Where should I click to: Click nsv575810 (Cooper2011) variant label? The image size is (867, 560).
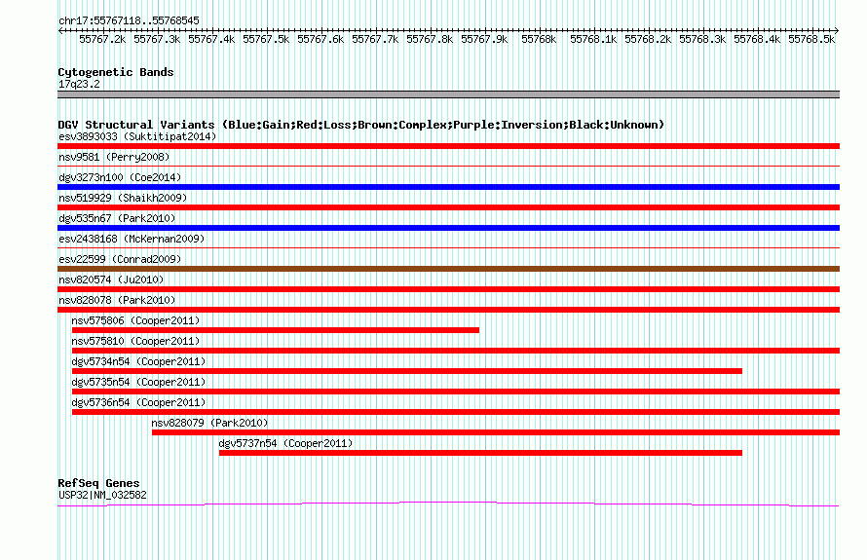tap(135, 341)
